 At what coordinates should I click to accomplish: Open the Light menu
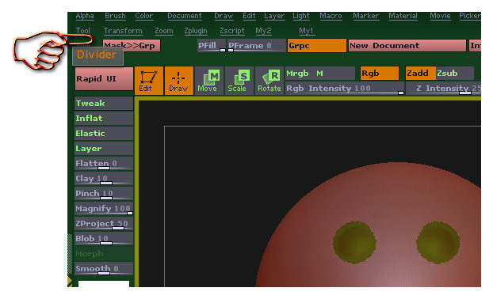pyautogui.click(x=301, y=16)
